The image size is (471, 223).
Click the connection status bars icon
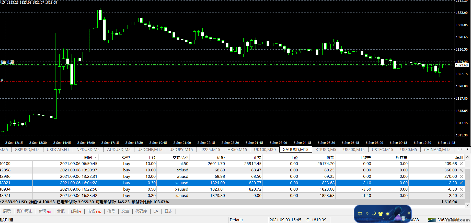(432, 220)
